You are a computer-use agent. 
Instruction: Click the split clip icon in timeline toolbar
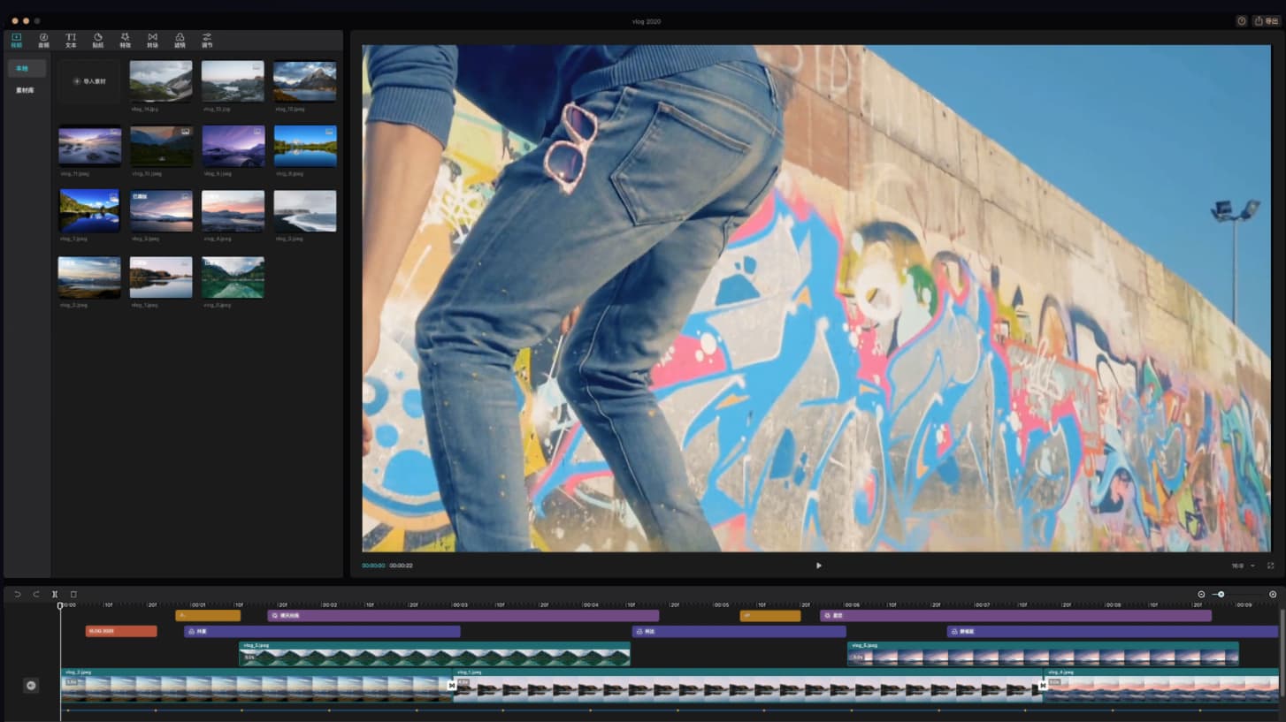[55, 595]
